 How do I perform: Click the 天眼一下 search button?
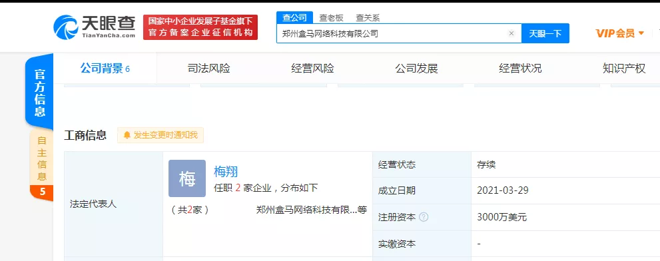(545, 34)
